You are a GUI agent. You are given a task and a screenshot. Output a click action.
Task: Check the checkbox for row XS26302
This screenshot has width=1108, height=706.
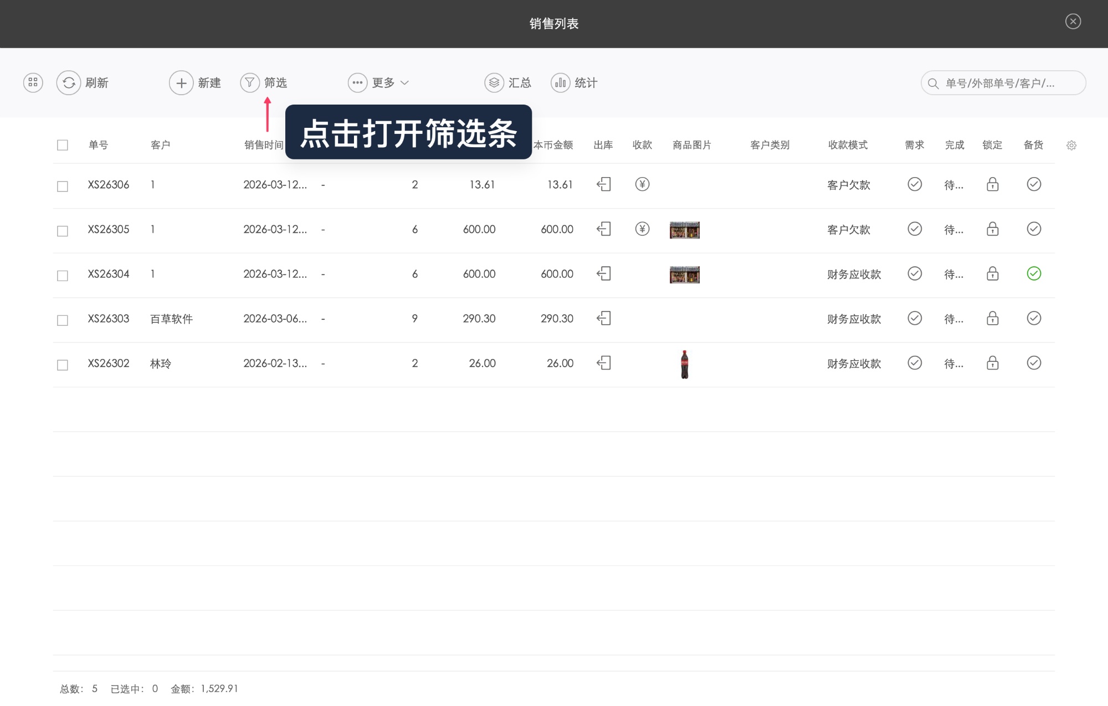[62, 363]
